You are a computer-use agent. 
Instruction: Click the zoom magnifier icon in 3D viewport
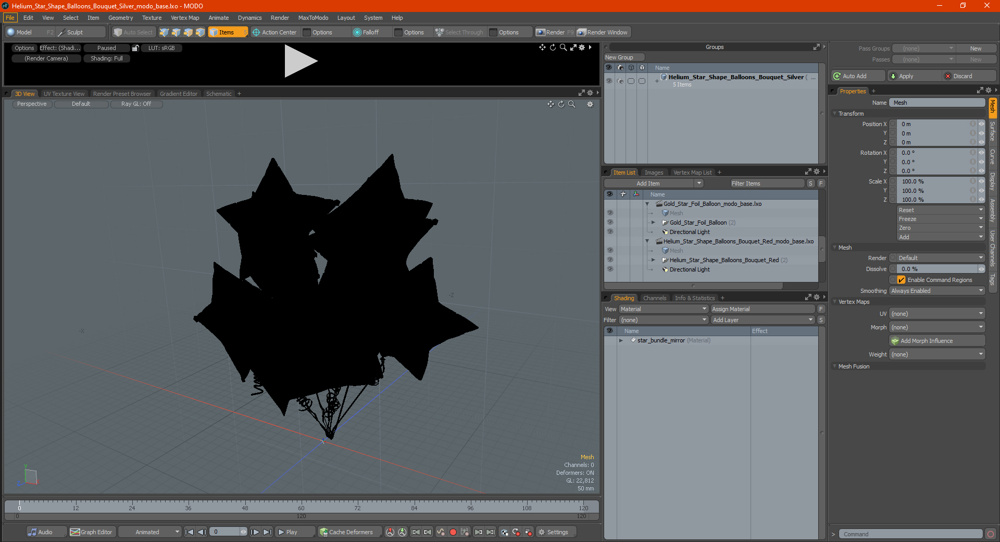click(572, 104)
